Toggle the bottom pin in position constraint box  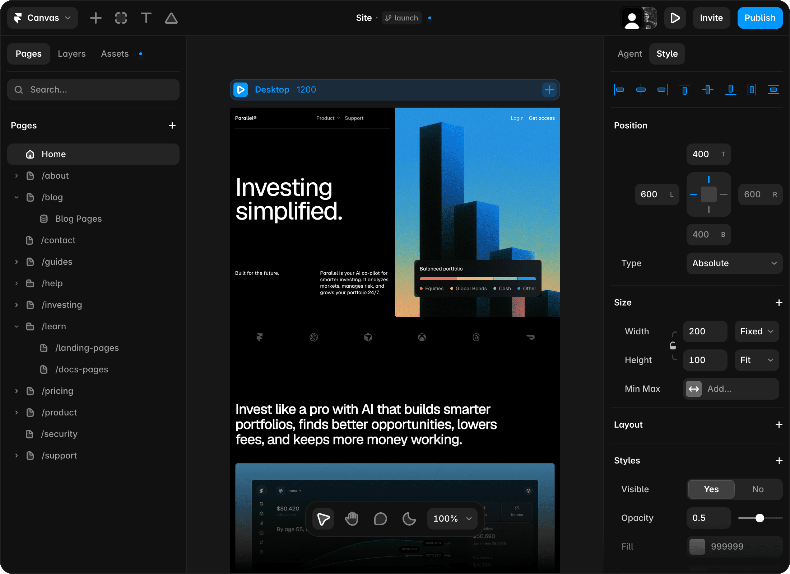(x=709, y=210)
